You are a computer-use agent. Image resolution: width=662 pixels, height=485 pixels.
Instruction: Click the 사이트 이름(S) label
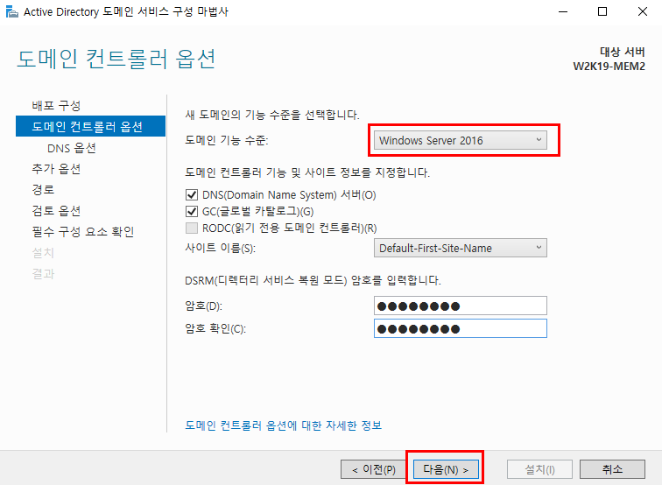pyautogui.click(x=220, y=248)
